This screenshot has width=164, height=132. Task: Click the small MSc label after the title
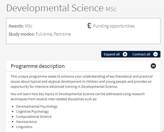(111, 9)
